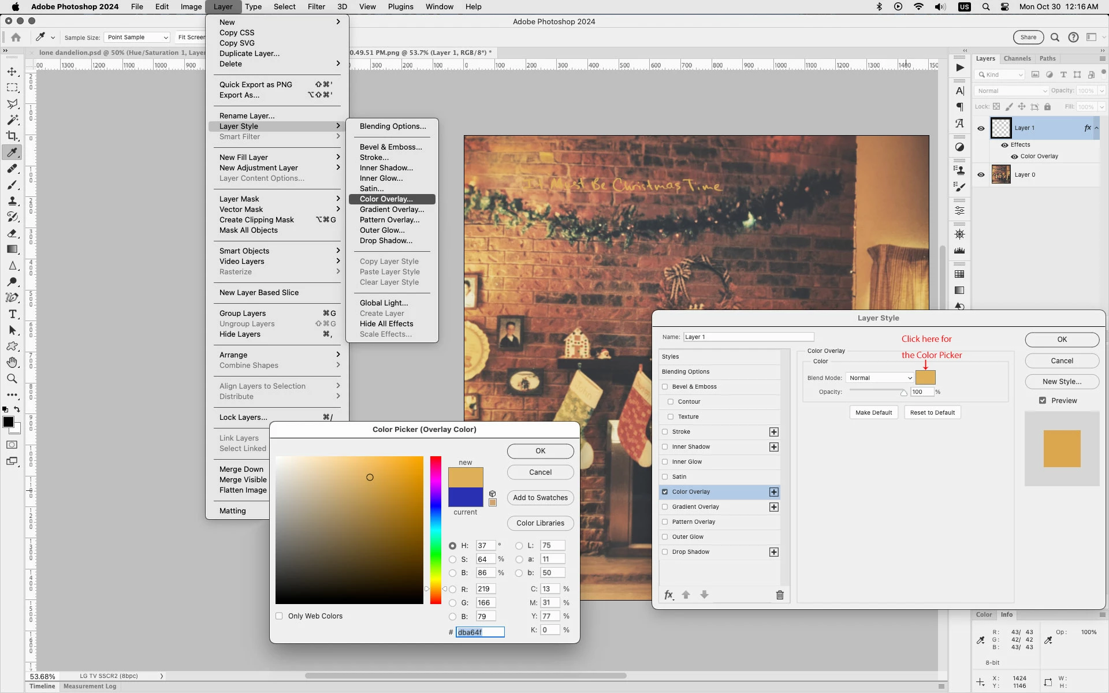Select the Move tool
This screenshot has height=693, width=1109.
(12, 72)
